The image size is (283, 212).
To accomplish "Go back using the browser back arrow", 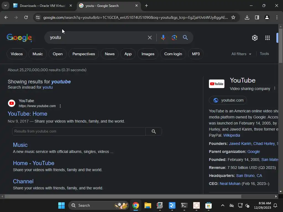I will [6, 17].
